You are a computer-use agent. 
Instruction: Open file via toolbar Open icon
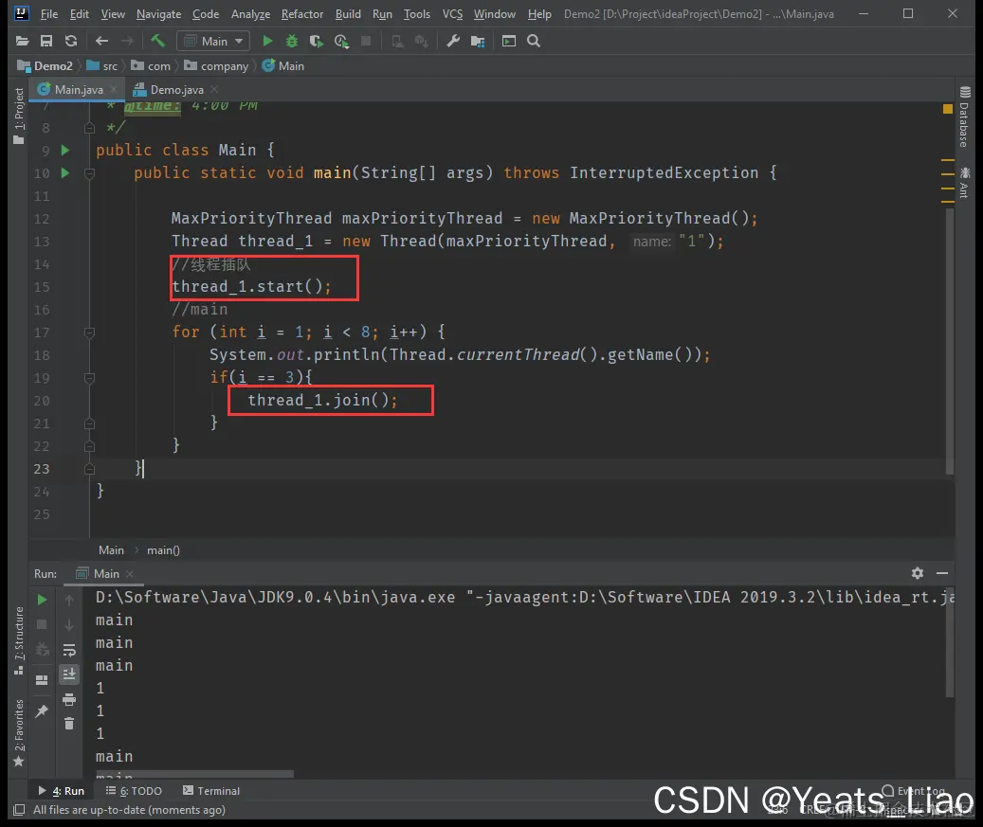(x=22, y=42)
